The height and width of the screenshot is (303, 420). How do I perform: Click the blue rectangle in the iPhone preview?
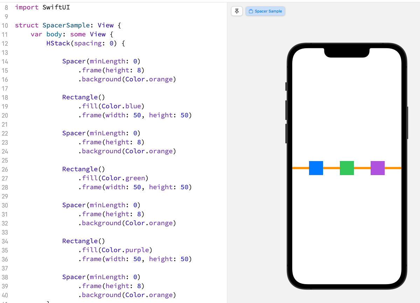[316, 168]
